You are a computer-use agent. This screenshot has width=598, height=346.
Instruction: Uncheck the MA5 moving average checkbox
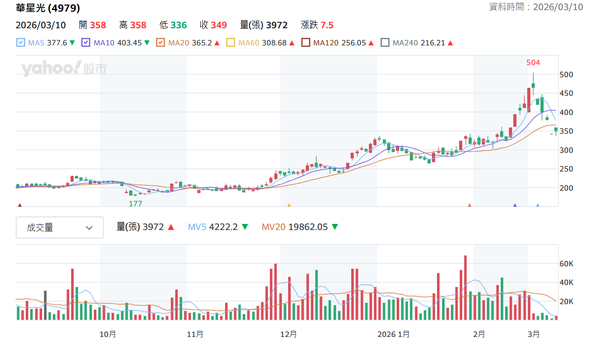tap(21, 43)
